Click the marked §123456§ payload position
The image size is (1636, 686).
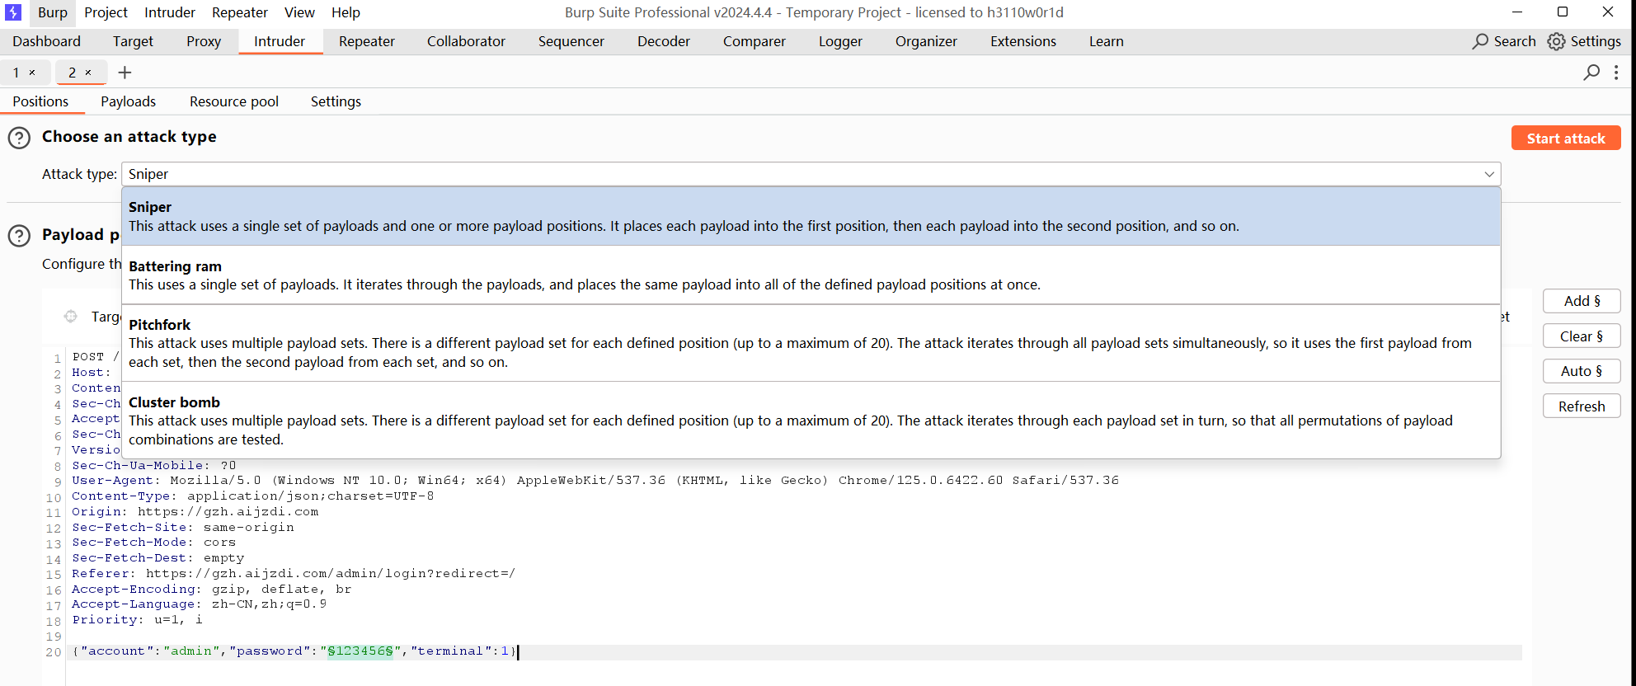click(x=360, y=651)
